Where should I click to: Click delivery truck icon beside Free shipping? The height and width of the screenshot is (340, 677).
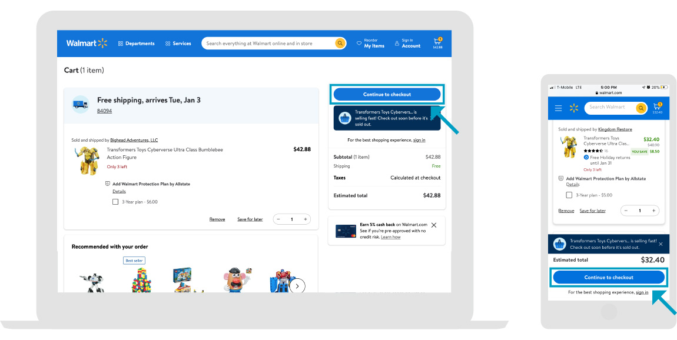(81, 104)
